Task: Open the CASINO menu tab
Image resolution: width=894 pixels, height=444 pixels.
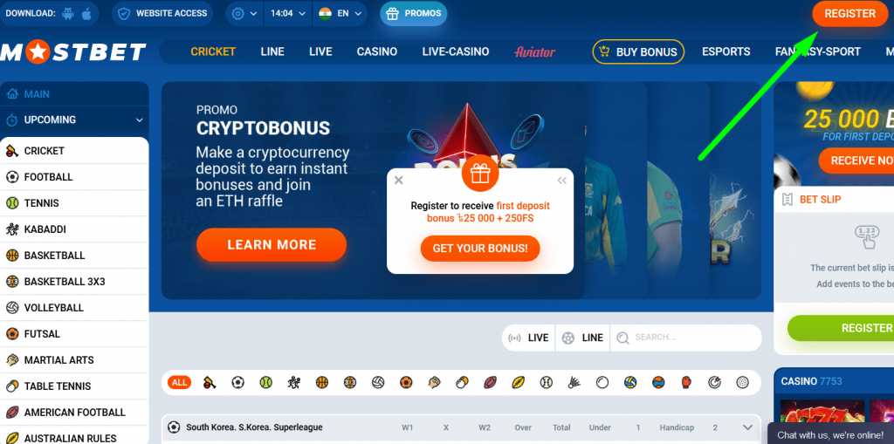Action: coord(377,51)
